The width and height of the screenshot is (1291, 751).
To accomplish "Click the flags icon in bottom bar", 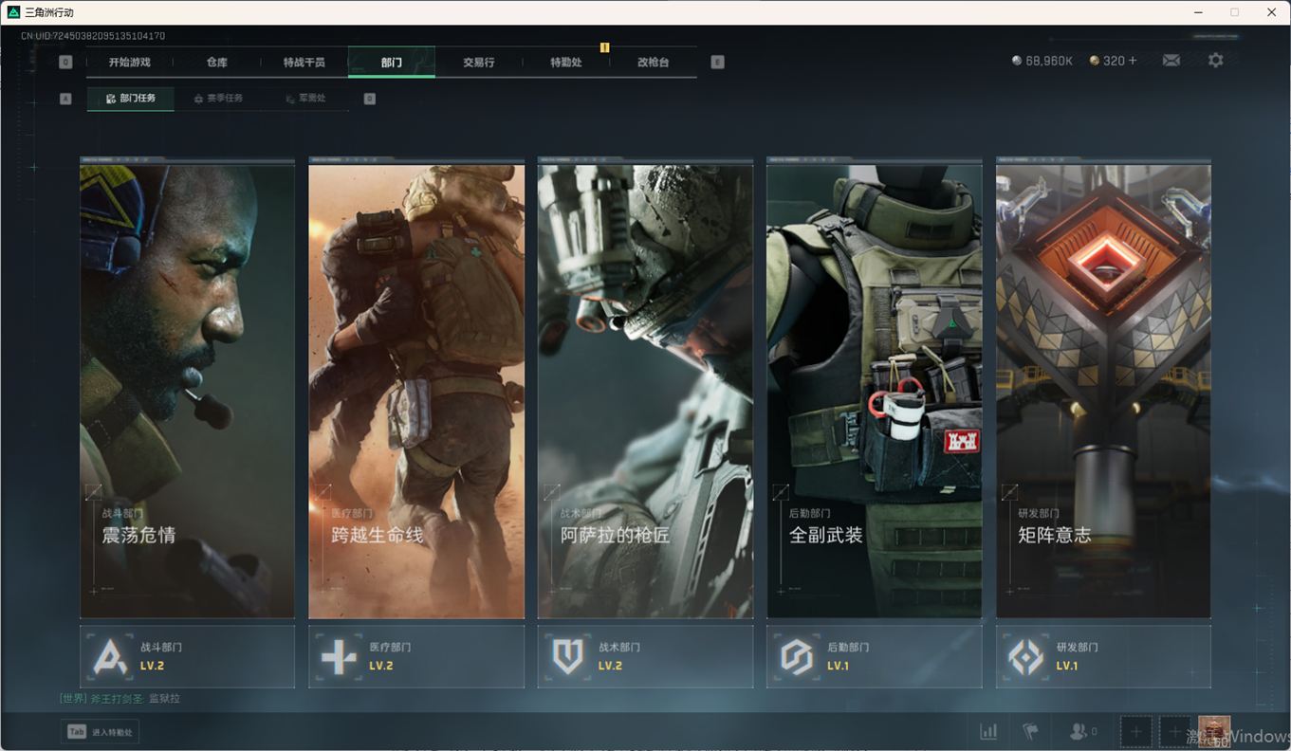I will click(1030, 732).
